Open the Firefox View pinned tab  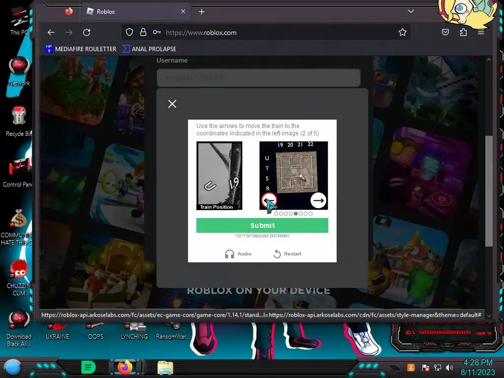[69, 12]
